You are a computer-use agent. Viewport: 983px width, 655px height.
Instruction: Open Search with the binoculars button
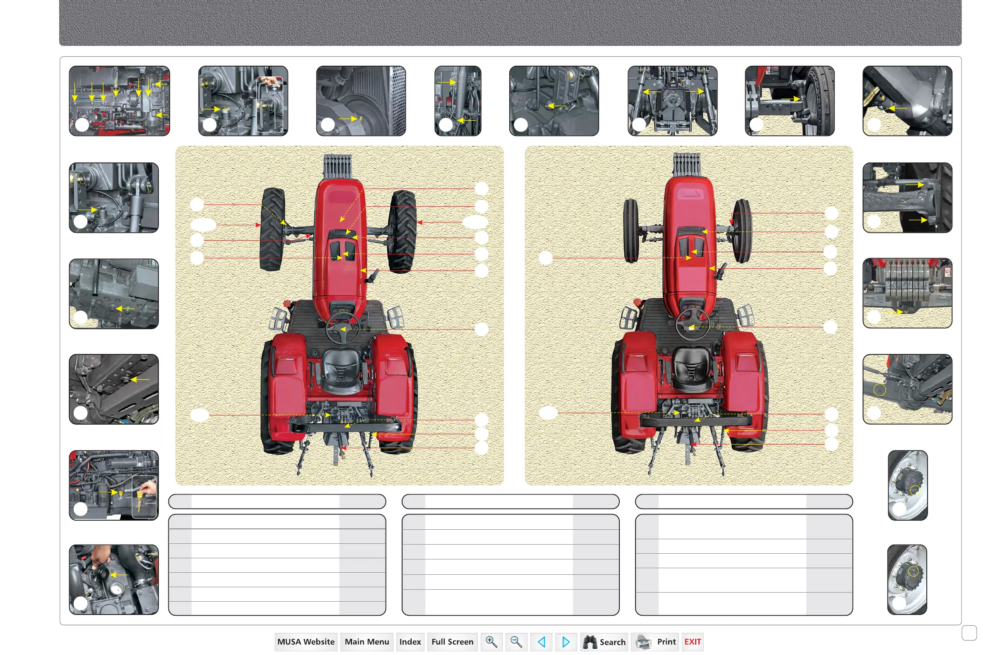tap(604, 642)
